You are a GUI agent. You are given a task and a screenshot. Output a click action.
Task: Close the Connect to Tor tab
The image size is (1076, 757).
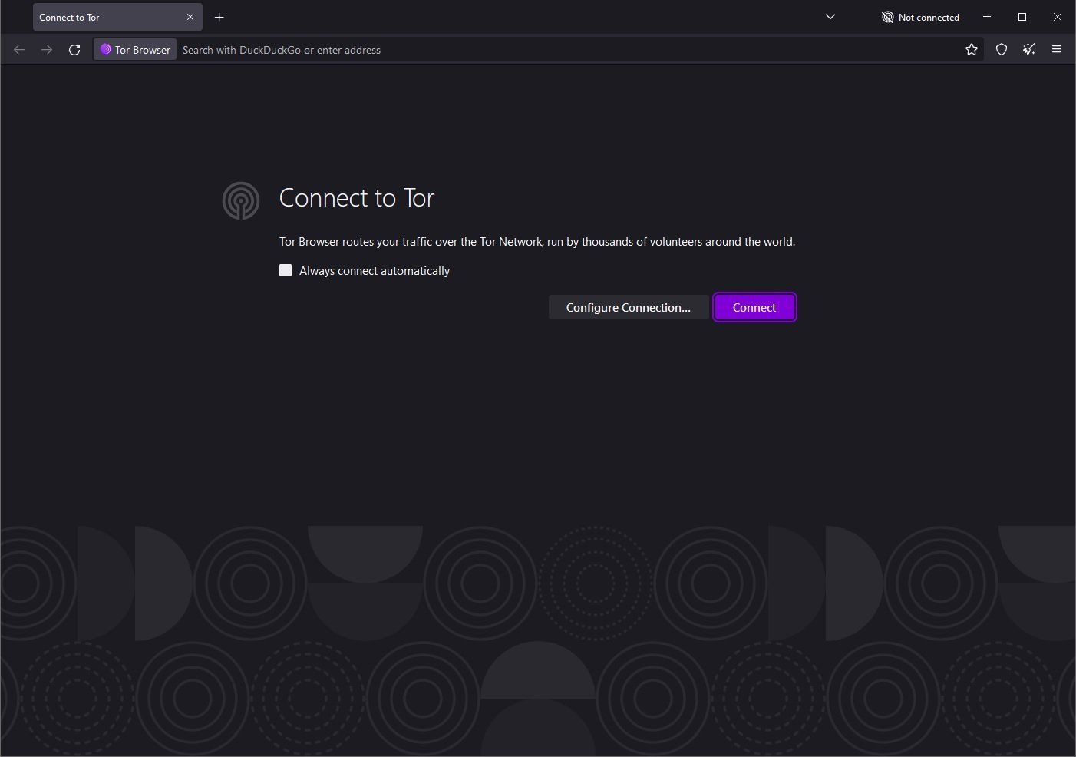(x=190, y=17)
